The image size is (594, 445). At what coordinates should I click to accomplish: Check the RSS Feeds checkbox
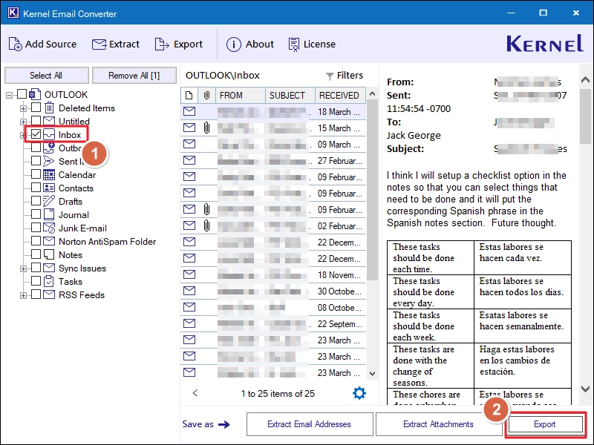point(36,294)
